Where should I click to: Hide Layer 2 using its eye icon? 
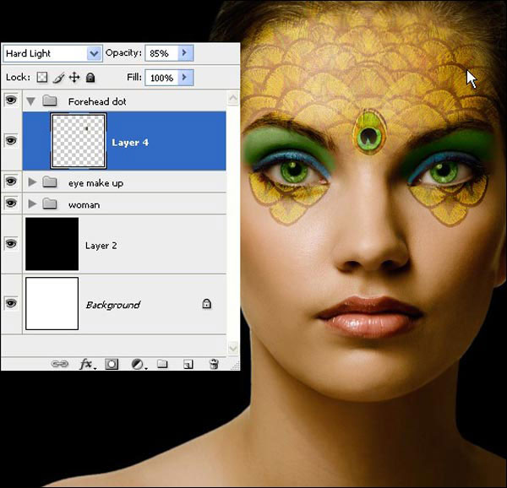pyautogui.click(x=11, y=243)
